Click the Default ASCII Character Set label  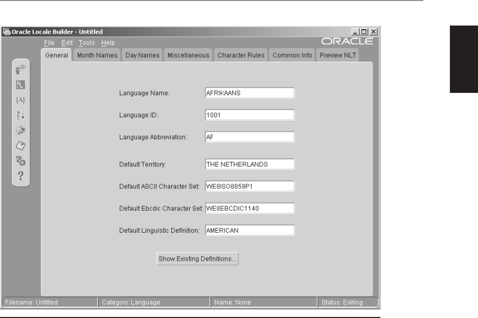[x=159, y=186]
